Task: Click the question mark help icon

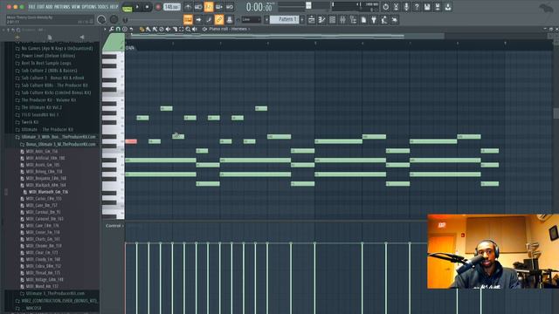Action: pyautogui.click(x=417, y=7)
